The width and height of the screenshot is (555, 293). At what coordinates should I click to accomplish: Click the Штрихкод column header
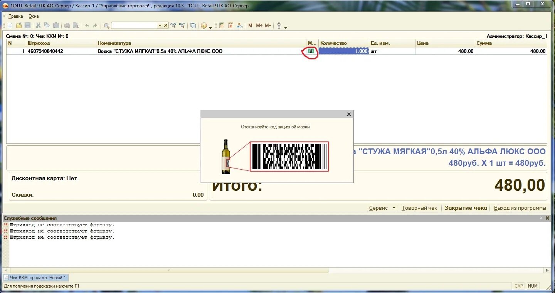[61, 43]
